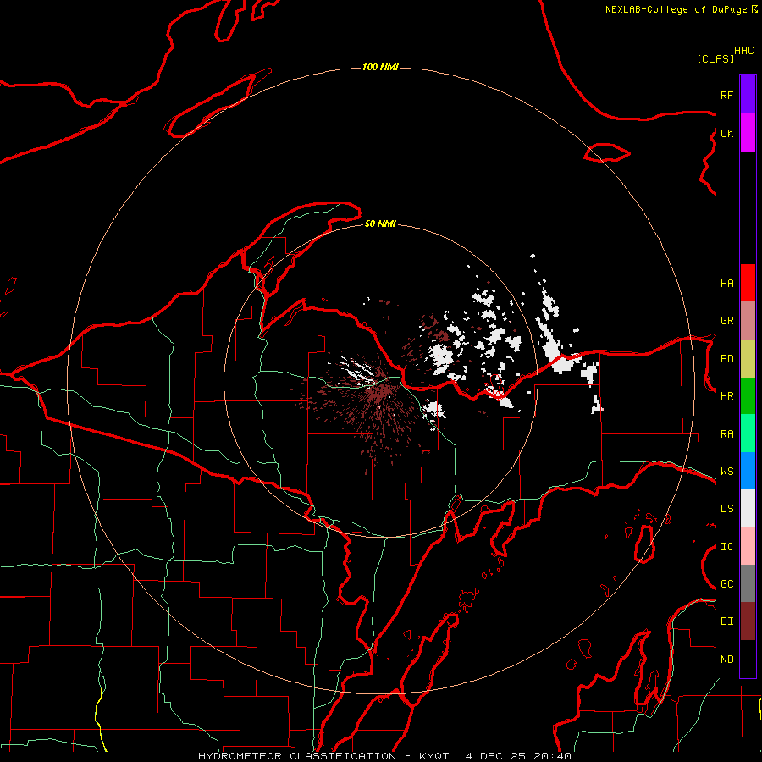Click the IC light pink legend swatch
The image size is (762, 762).
point(748,546)
